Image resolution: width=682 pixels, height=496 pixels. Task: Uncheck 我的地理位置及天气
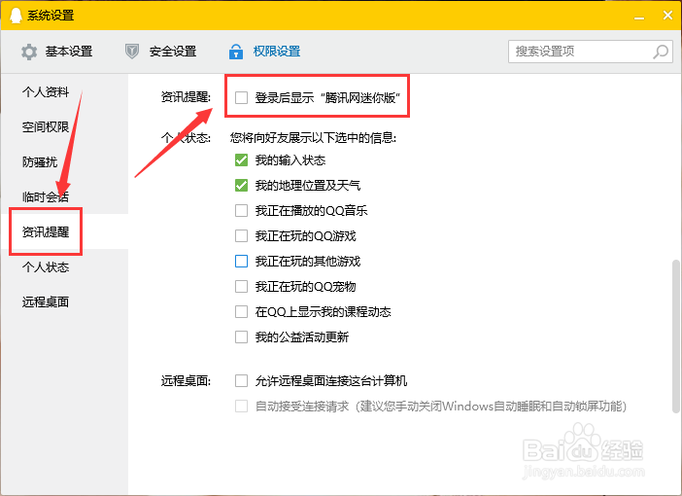point(241,186)
